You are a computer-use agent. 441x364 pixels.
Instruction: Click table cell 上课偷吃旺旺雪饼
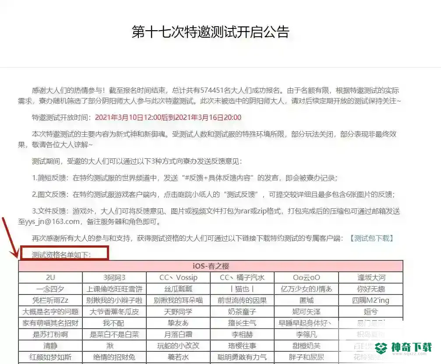[x=114, y=289]
